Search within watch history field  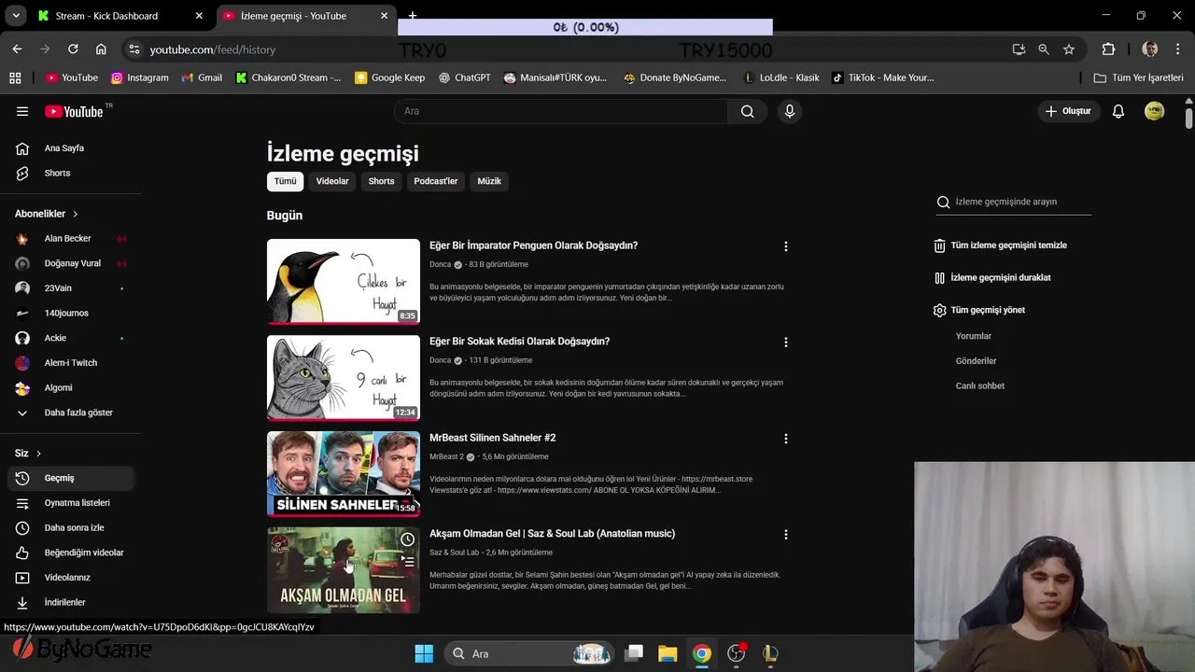1022,202
